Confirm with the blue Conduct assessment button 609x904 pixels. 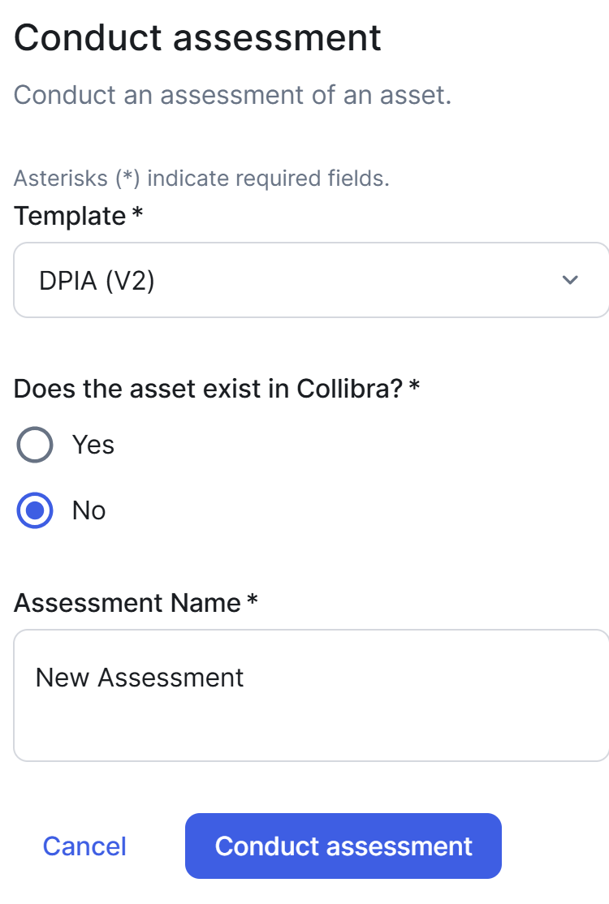343,846
